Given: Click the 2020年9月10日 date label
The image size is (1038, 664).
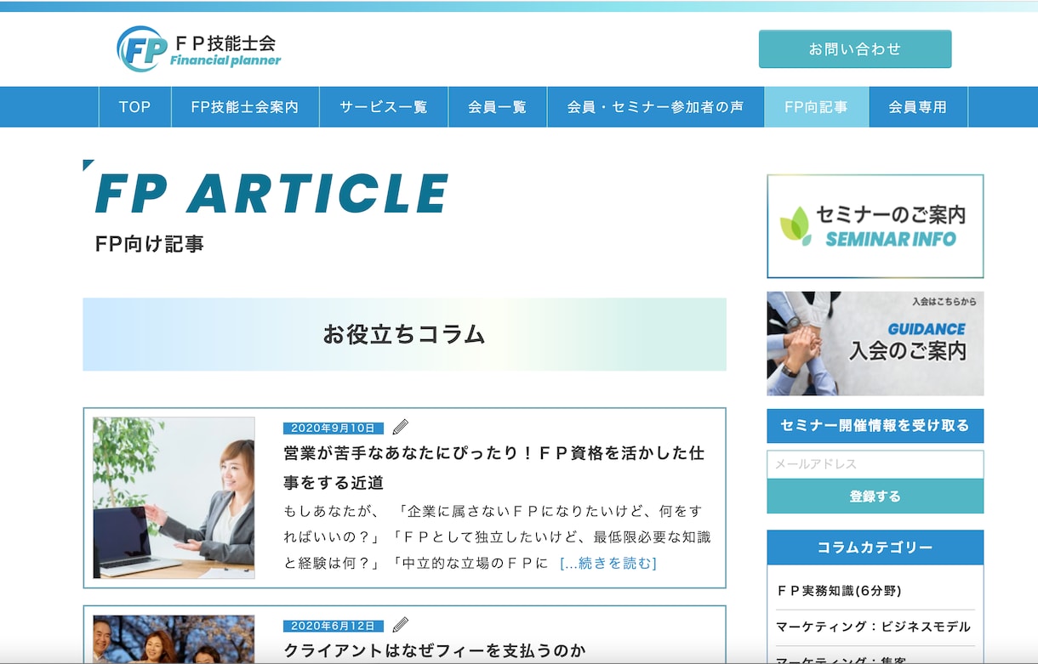Looking at the screenshot, I should pos(333,428).
